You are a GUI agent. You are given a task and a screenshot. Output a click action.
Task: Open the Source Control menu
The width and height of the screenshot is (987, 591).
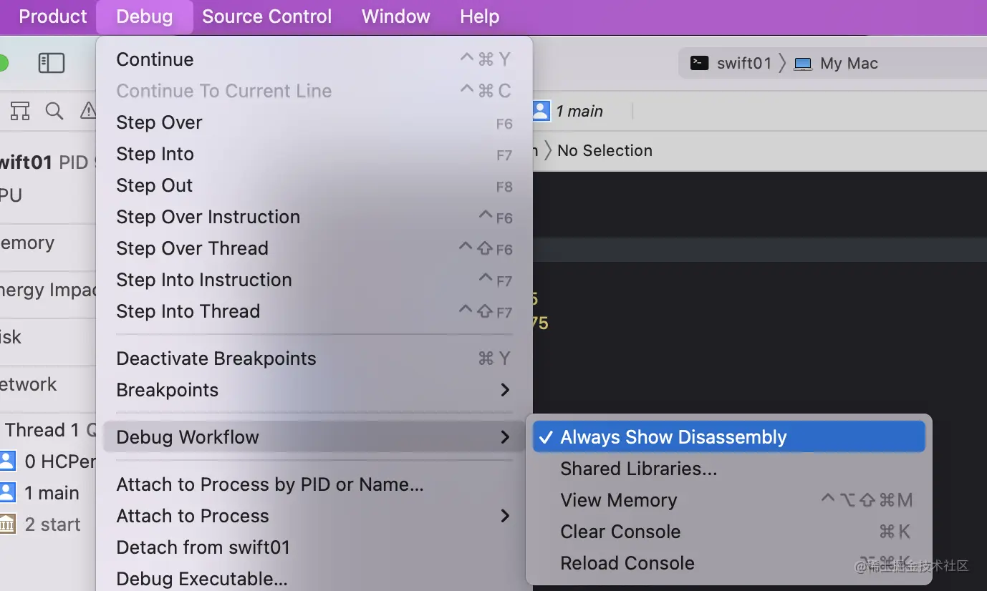pos(266,16)
